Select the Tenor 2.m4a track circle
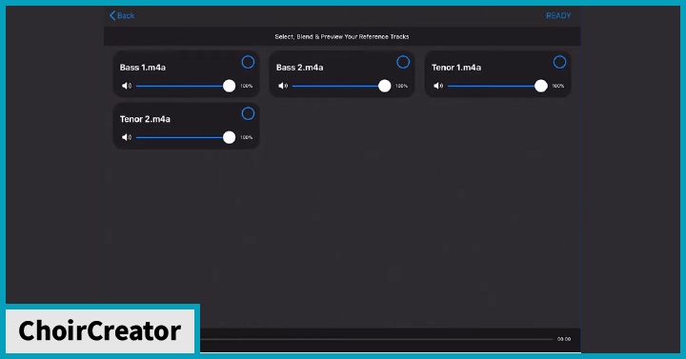The width and height of the screenshot is (686, 359). (x=248, y=113)
